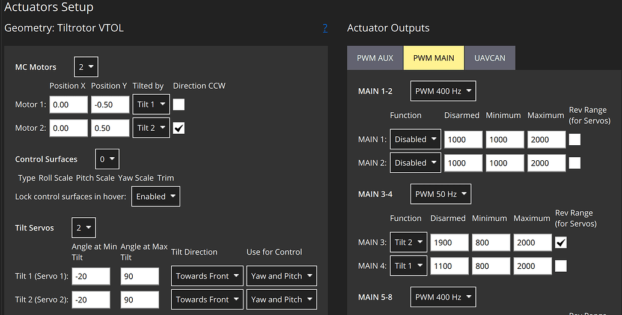622x315 pixels.
Task: Enable Rev Range for MAIN 2
Action: click(x=575, y=163)
